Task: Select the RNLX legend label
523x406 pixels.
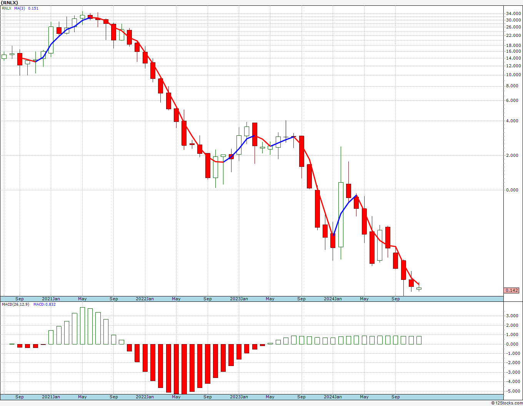Action: pyautogui.click(x=7, y=8)
